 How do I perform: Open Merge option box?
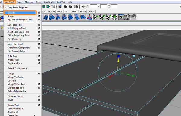tap(39, 74)
